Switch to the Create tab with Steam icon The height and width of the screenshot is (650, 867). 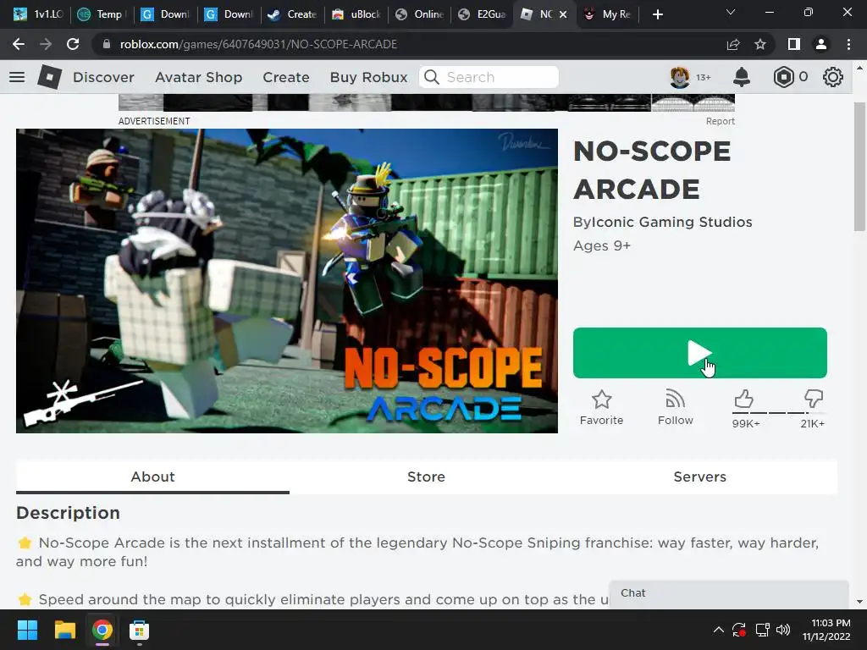coord(292,14)
